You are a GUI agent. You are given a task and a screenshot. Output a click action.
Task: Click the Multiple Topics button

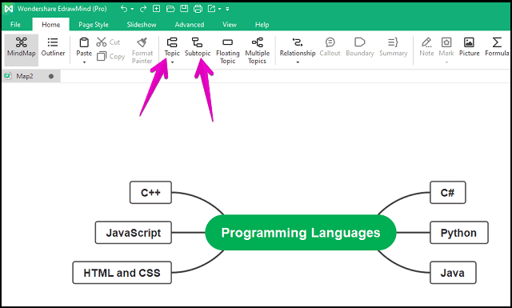[258, 50]
